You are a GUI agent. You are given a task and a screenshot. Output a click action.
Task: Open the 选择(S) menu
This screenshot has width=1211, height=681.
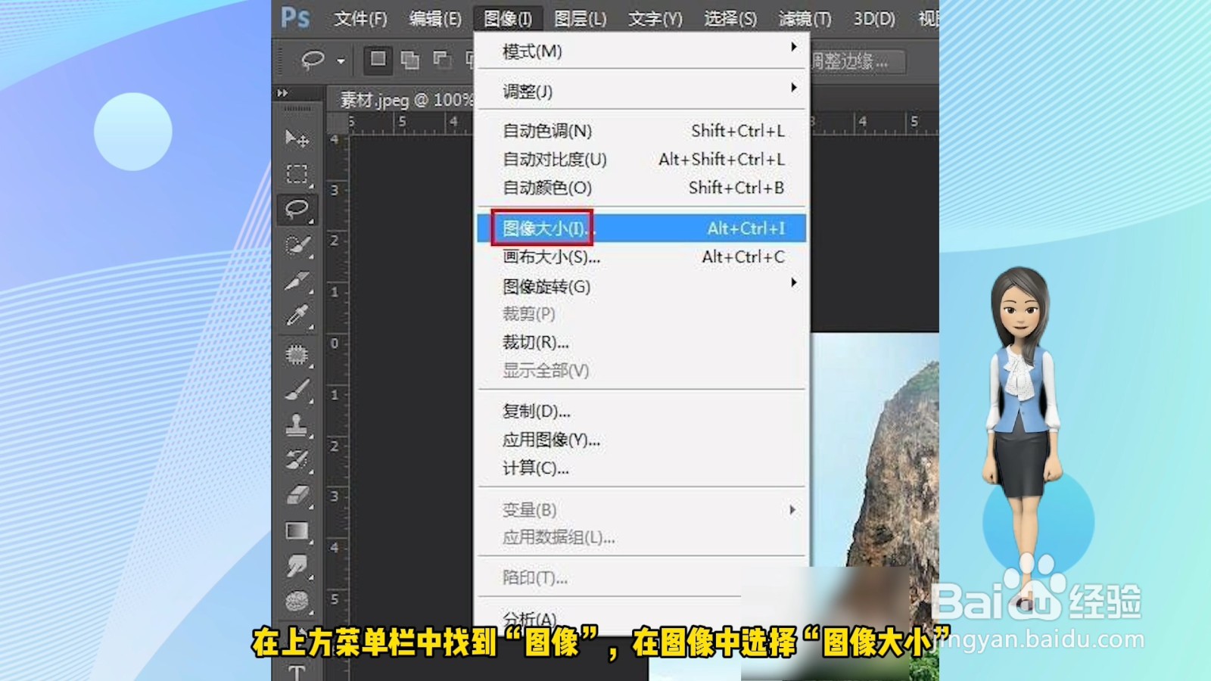730,19
